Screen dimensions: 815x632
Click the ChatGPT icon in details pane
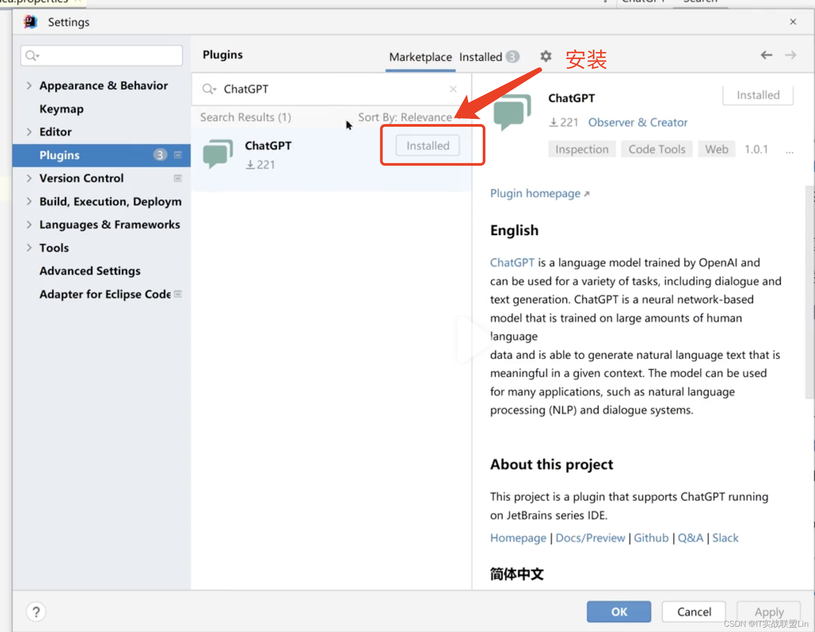(x=512, y=112)
